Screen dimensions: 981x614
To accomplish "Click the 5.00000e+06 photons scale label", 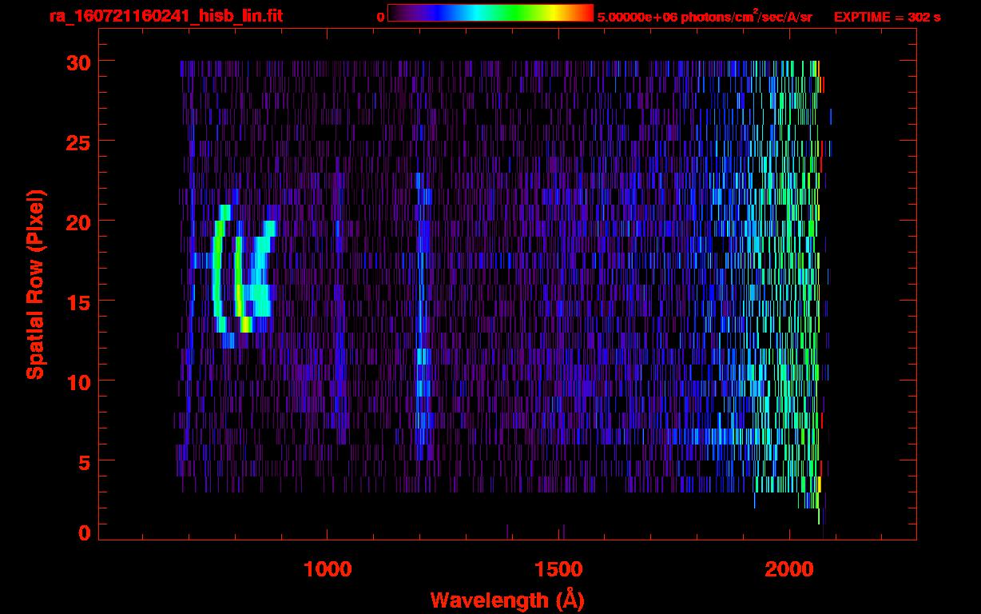I will 705,17.
